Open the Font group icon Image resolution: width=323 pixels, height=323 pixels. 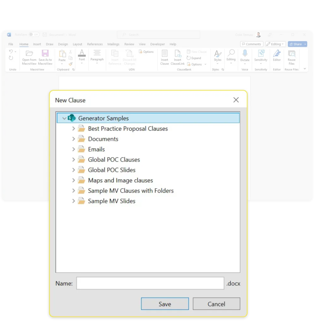82,53
